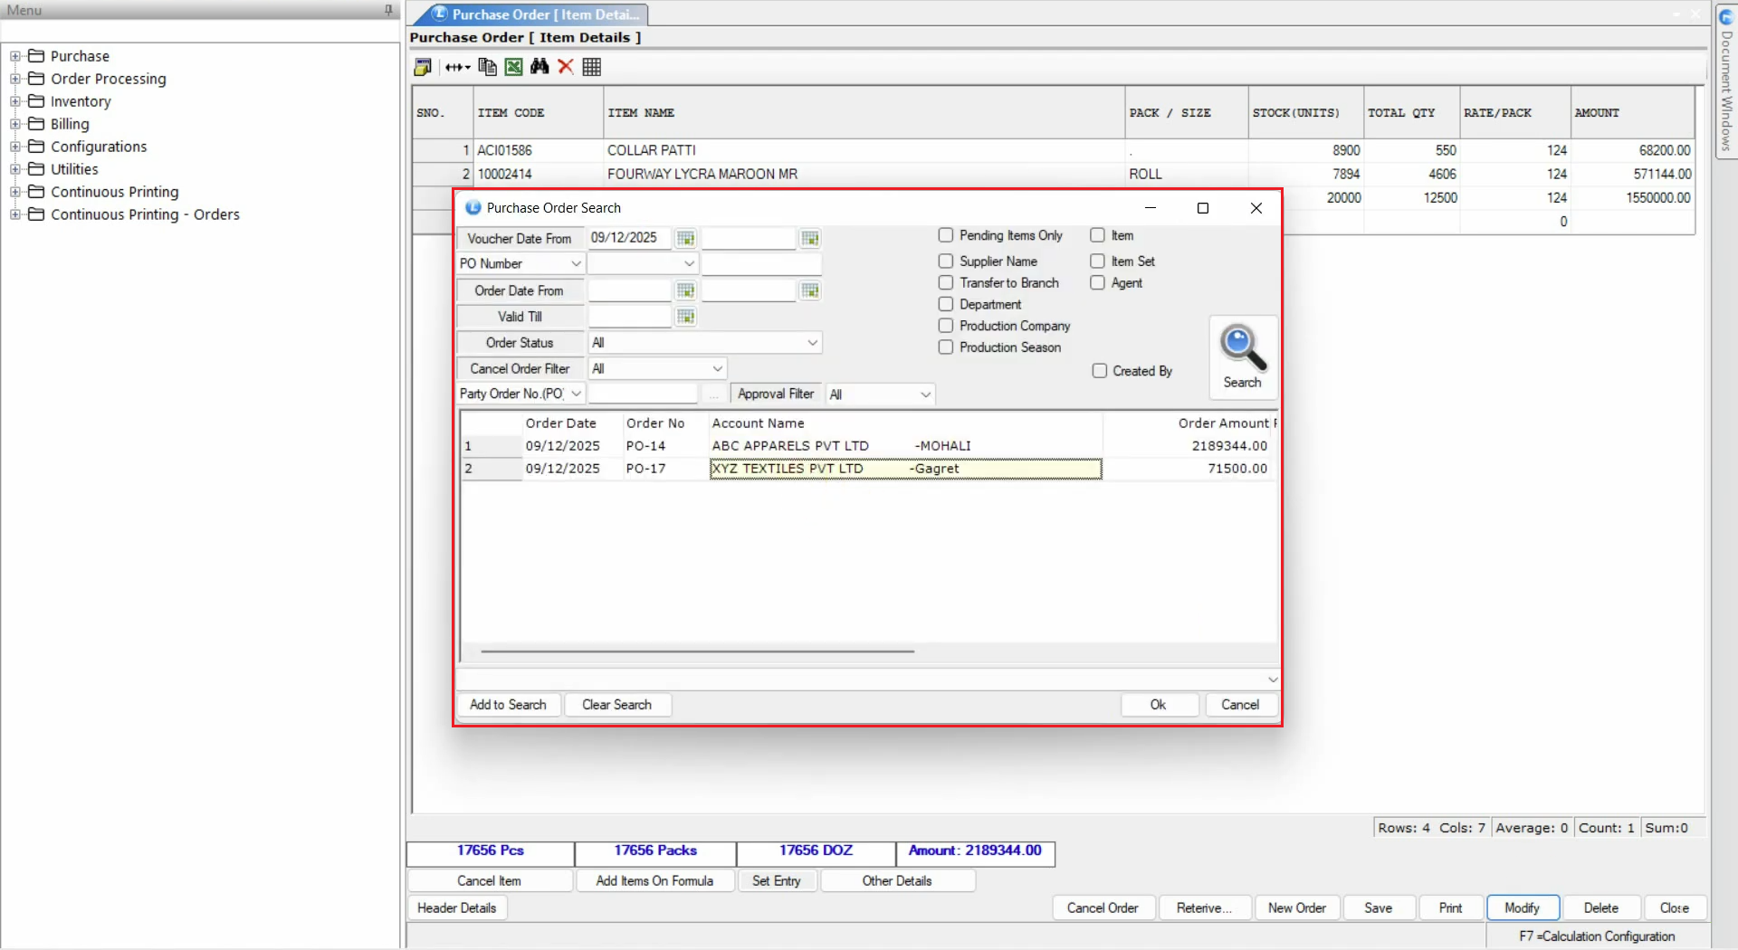Open the Billing menu folder
This screenshot has height=950, width=1738.
[x=70, y=124]
